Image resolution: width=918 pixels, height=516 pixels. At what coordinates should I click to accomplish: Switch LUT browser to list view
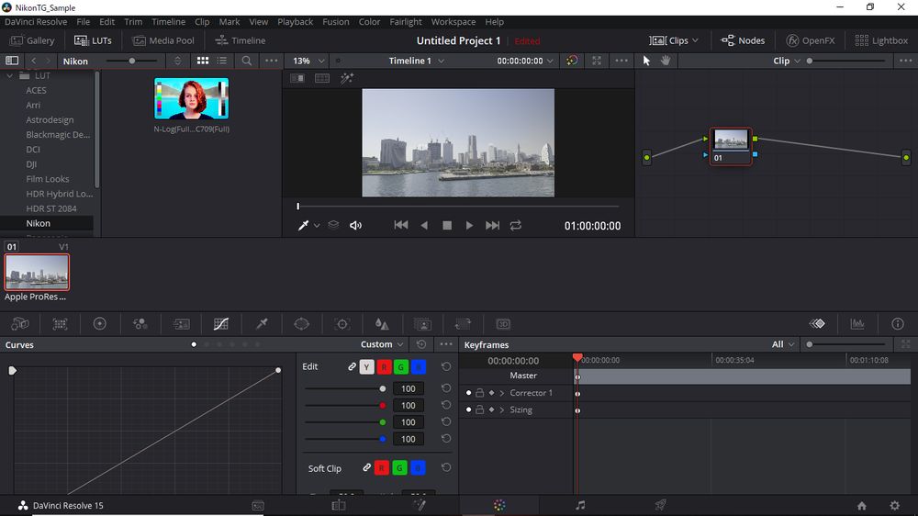point(222,61)
